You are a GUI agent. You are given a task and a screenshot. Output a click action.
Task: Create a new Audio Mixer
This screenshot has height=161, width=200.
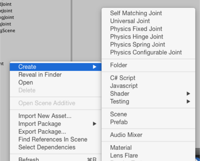click(x=126, y=135)
